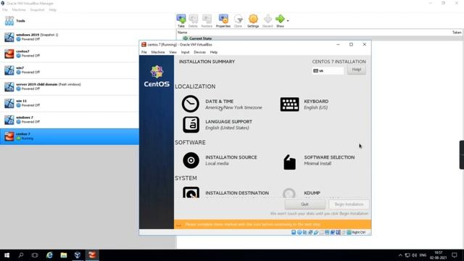
Task: Open Devices menu in centos 7 VM window
Action: 200,52
